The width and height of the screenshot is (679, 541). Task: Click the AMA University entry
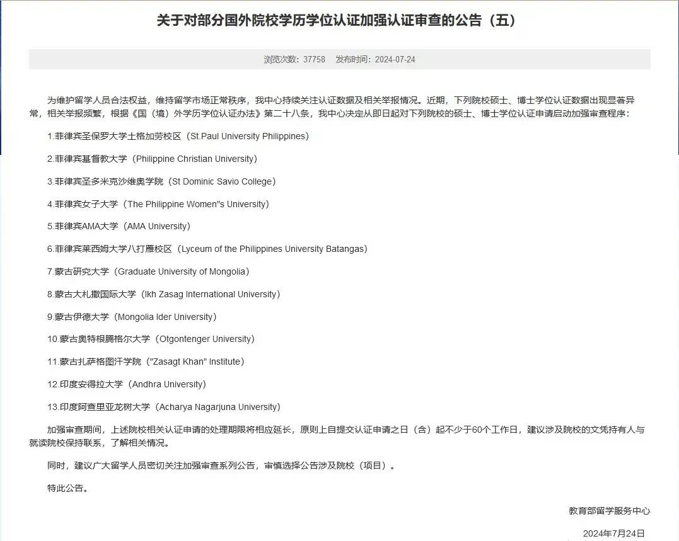tap(119, 226)
